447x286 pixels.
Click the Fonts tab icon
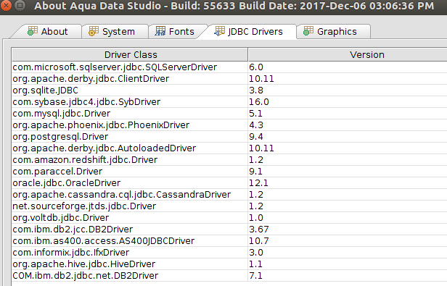[160, 31]
